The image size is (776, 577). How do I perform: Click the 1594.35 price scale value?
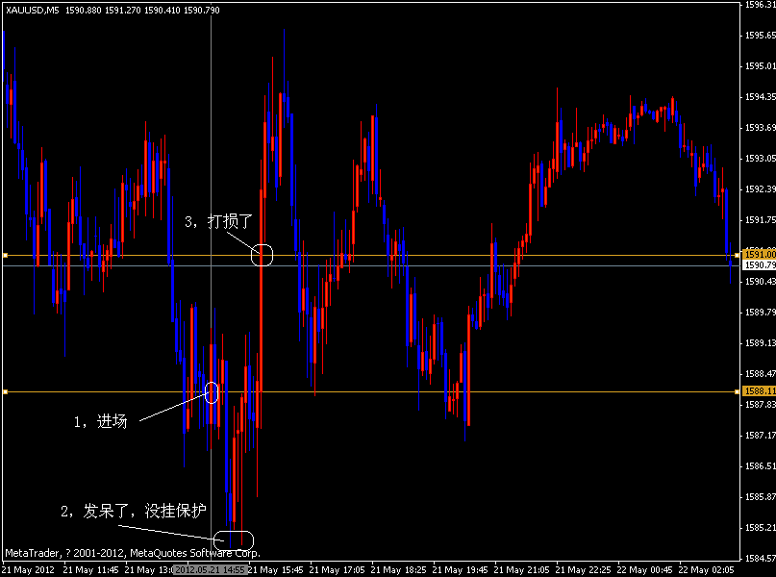point(761,97)
